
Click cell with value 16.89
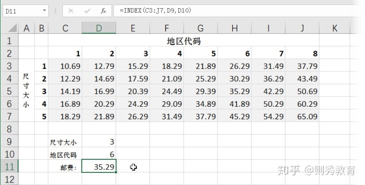65,104
